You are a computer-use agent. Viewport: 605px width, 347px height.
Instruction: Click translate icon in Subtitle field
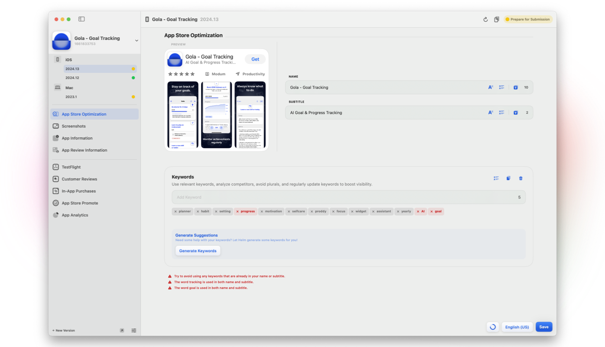[490, 113]
